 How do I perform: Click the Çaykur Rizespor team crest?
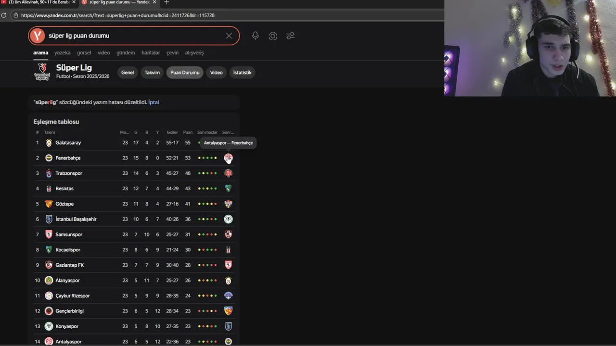tap(49, 296)
